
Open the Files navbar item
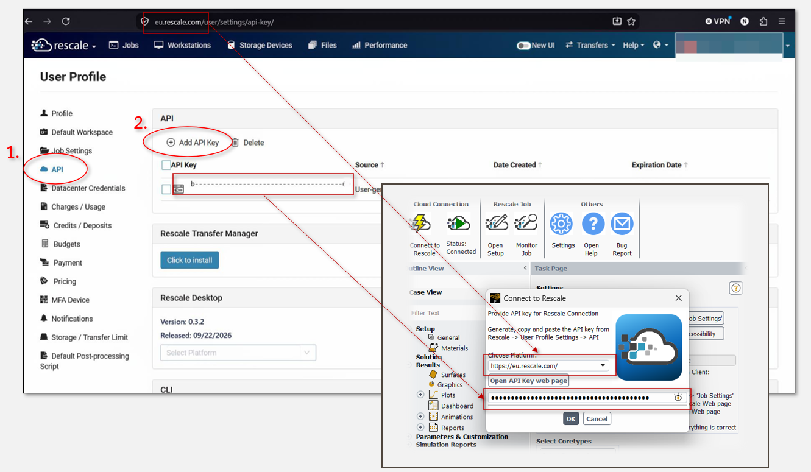(322, 45)
